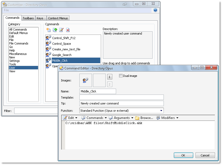Click the Control_Shift_F12 command icon
This screenshot has width=222, height=165.
pos(49,38)
